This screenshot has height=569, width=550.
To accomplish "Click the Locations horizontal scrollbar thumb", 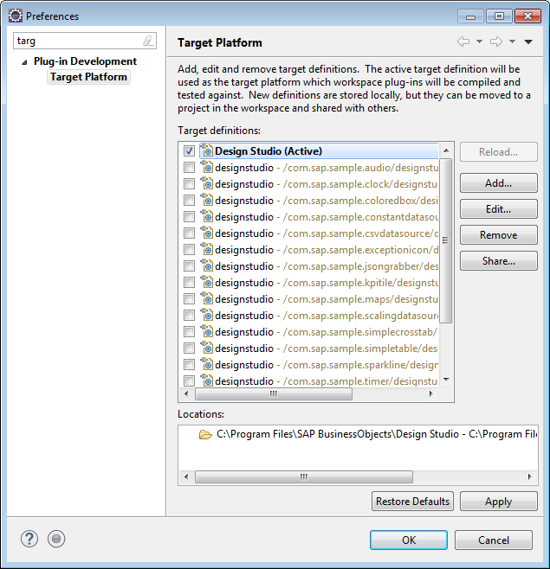I will pos(304,476).
